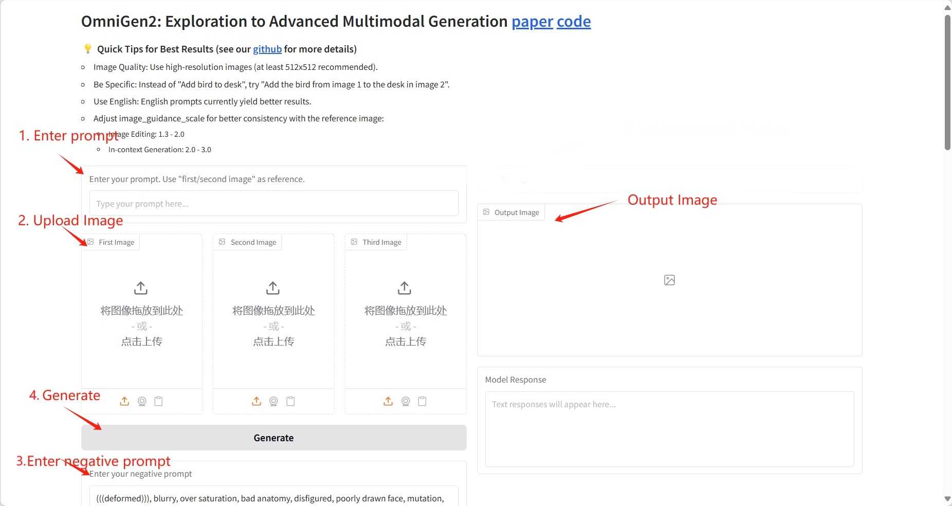
Task: Click webcam icon under Third Image
Action: tap(406, 401)
